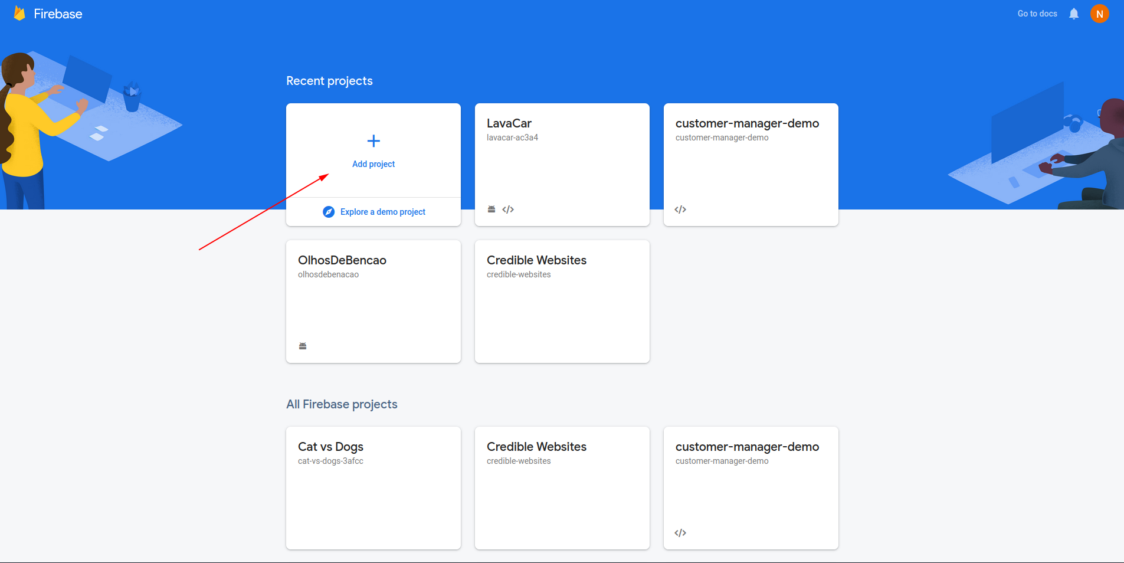Open the notifications bell
Image resolution: width=1124 pixels, height=563 pixels.
pyautogui.click(x=1074, y=14)
